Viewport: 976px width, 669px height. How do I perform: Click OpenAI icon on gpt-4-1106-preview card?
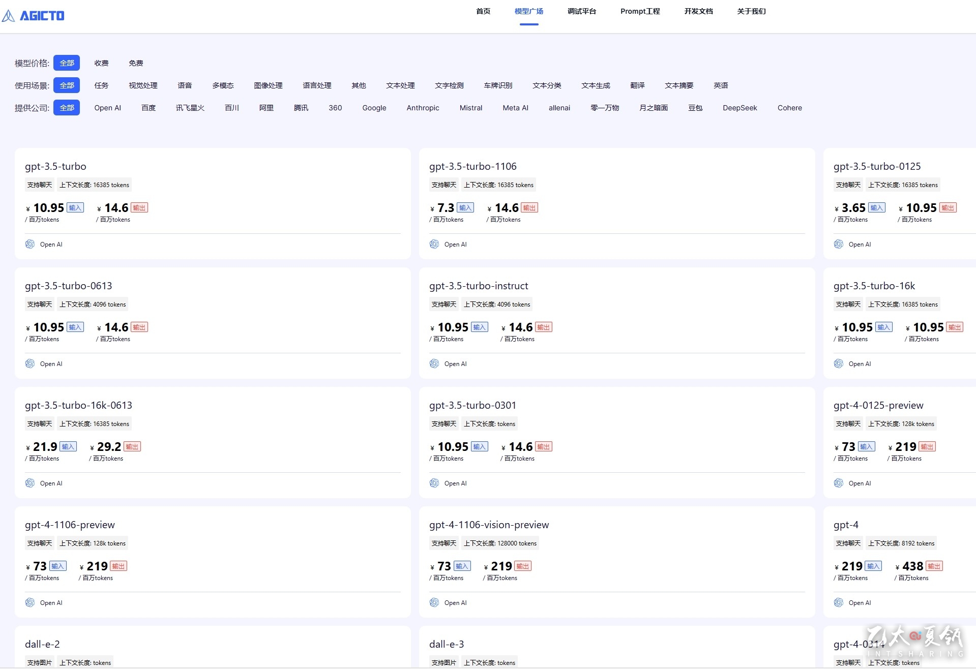click(x=30, y=602)
